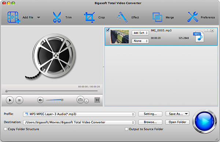Viewport: 220px width, 142px height.
Task: Zoom the window with green button
Action: pos(13,3)
